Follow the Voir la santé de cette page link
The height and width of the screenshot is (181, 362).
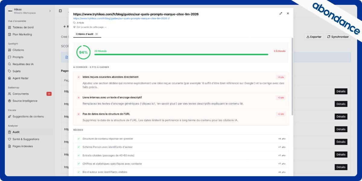pos(90,27)
